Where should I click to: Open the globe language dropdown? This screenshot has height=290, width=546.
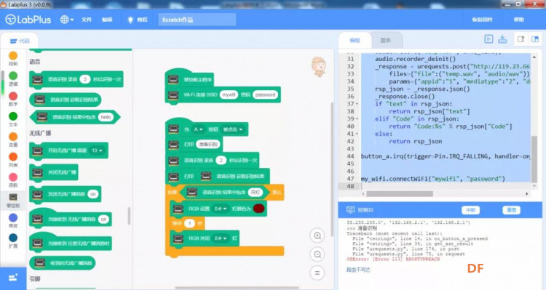66,20
